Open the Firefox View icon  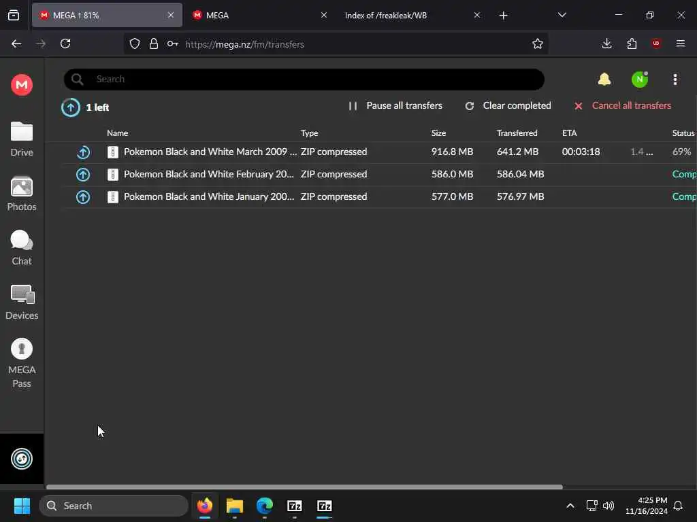[14, 15]
